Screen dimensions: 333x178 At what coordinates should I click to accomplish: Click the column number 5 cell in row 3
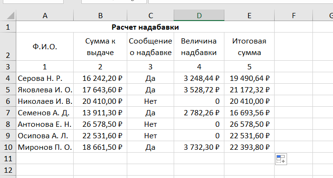tap(249, 67)
